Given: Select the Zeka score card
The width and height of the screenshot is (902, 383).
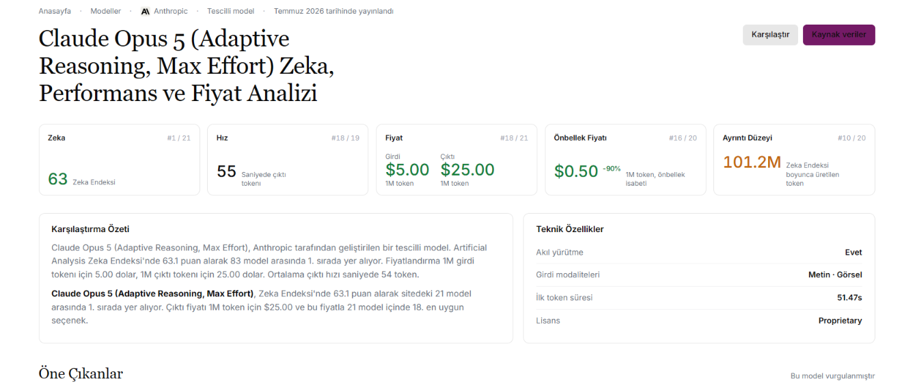Looking at the screenshot, I should pos(120,160).
